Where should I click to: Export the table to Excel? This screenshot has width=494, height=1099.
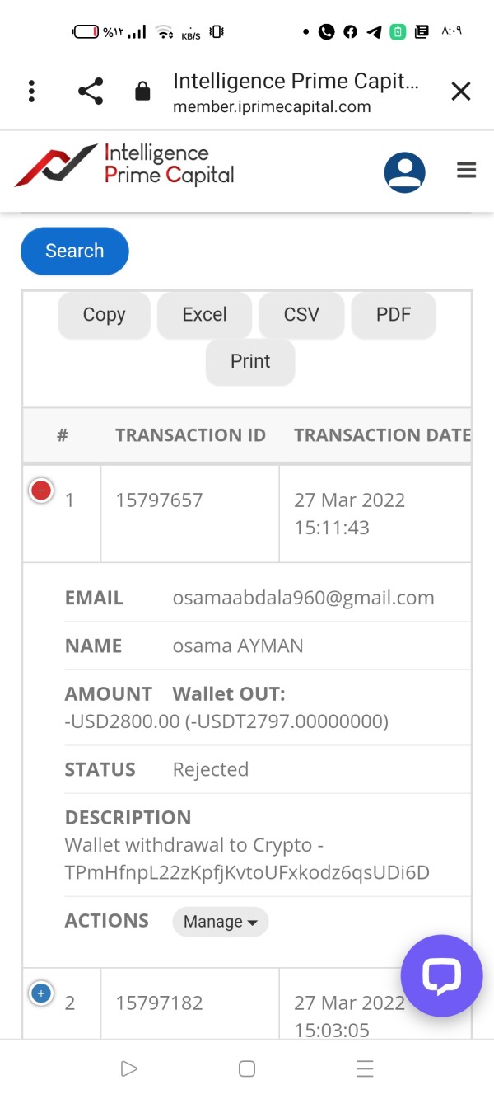(204, 314)
